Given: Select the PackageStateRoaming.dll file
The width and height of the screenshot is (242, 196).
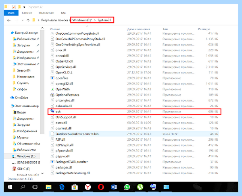Looking at the screenshot, I should click(x=134, y=173).
